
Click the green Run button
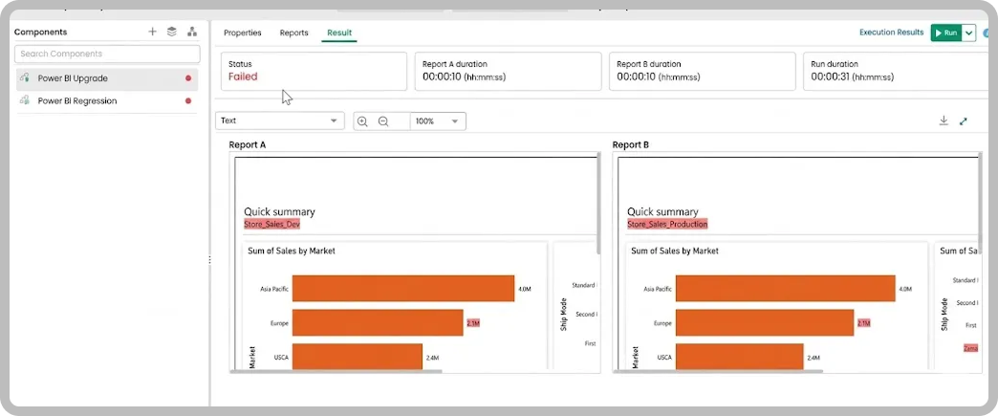[x=946, y=33]
